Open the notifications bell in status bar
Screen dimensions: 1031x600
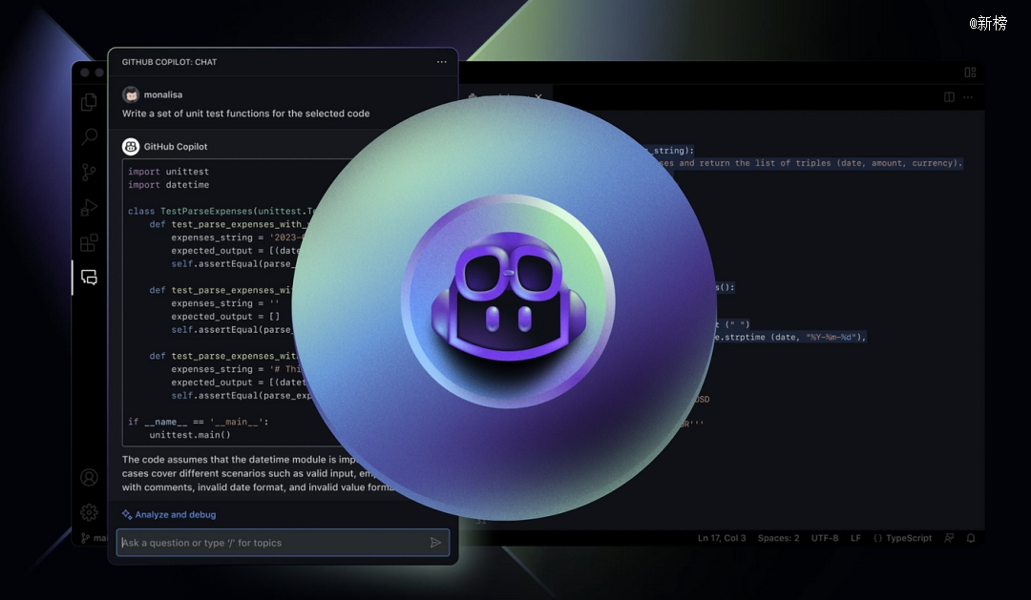coord(971,538)
